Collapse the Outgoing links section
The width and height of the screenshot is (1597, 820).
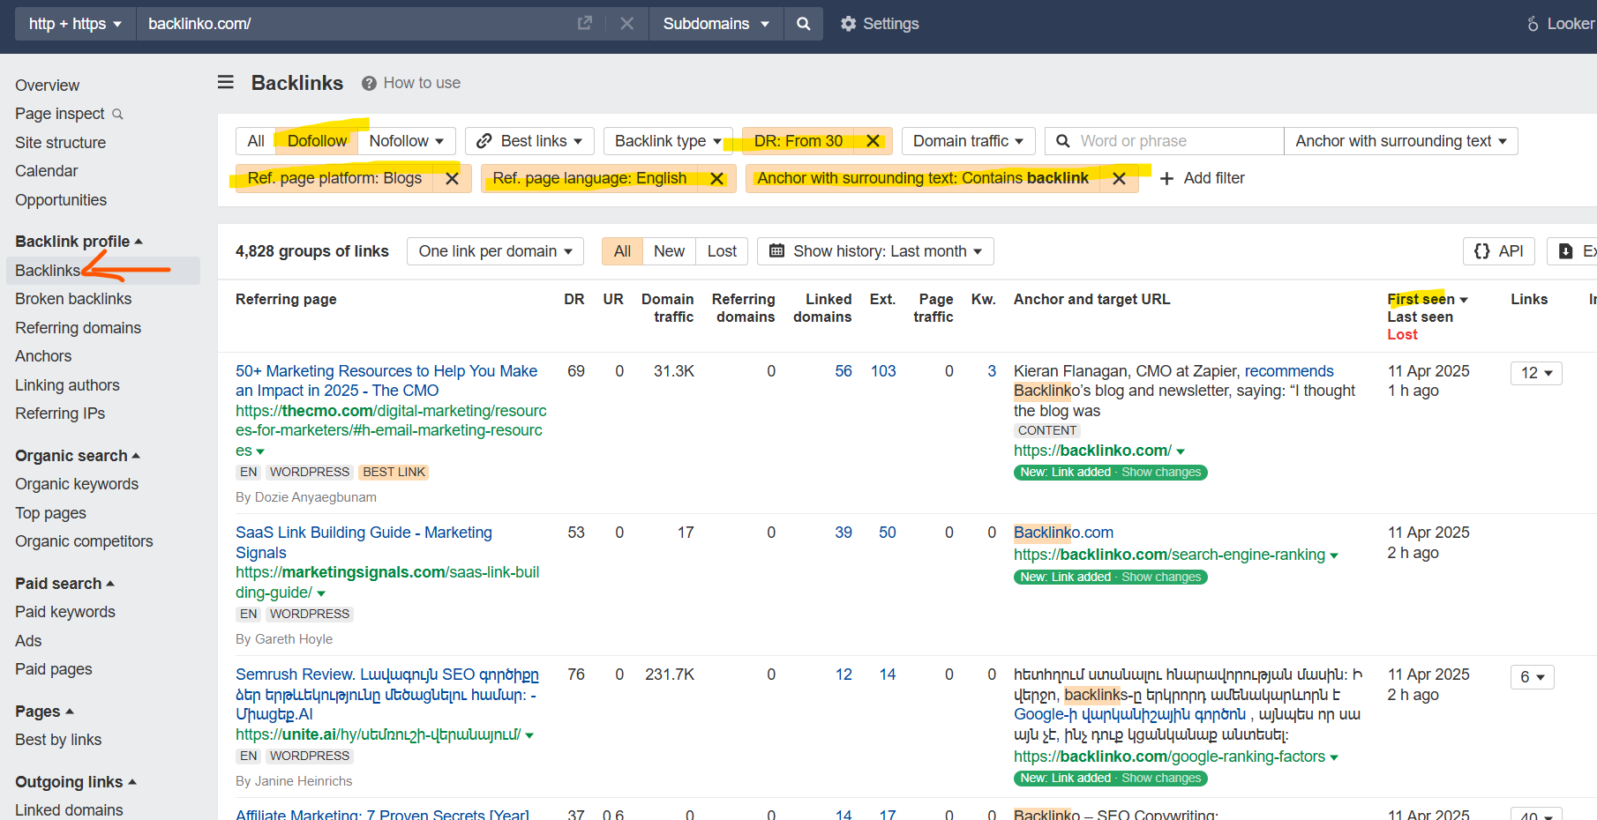[76, 782]
